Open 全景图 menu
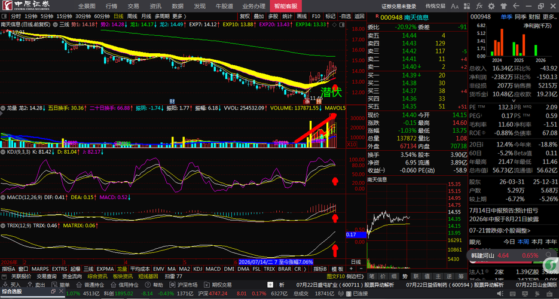This screenshot has height=299, width=559. coord(87,6)
